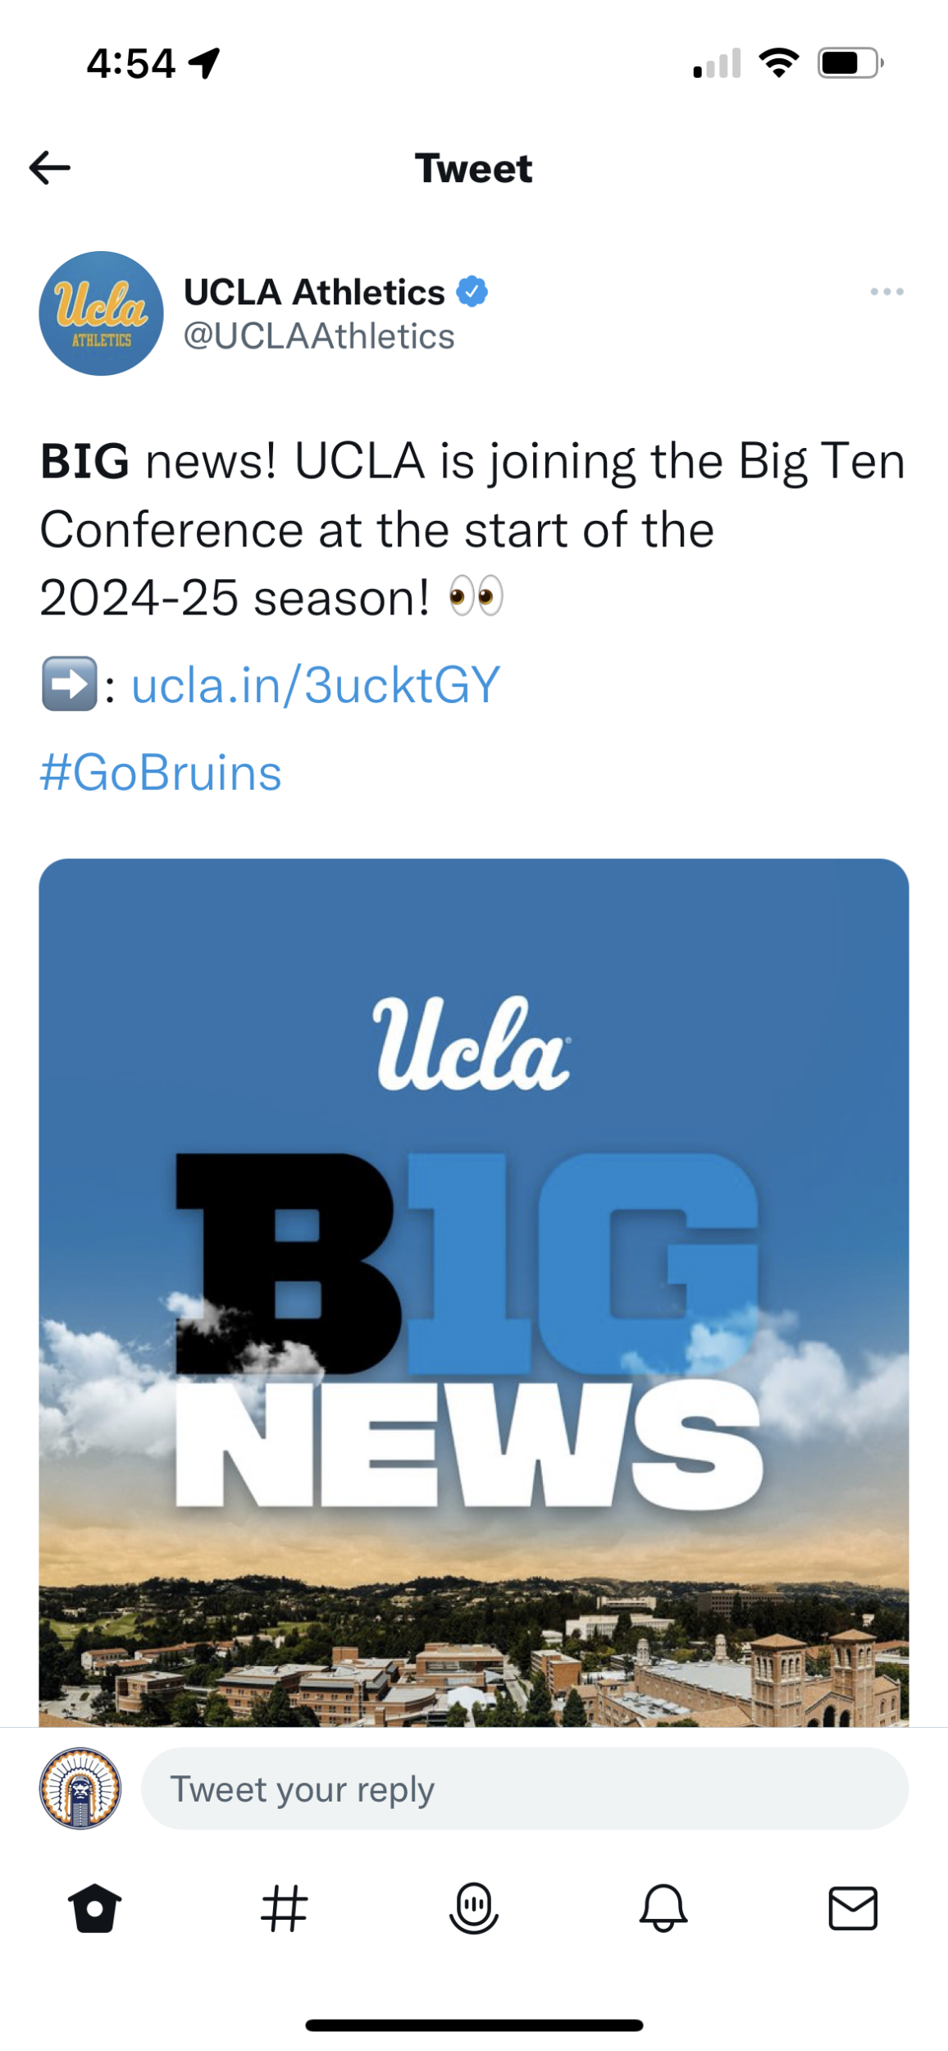Open the three-dot tweet options menu
This screenshot has width=948, height=2051.
point(886,292)
